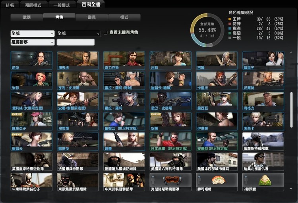Select the Q粽頭套 rice dumpling icon
Screen dimensions: 298x203
pos(265,180)
